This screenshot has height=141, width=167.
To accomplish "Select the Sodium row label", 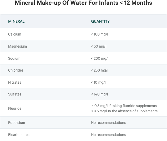I will (x=14, y=58).
